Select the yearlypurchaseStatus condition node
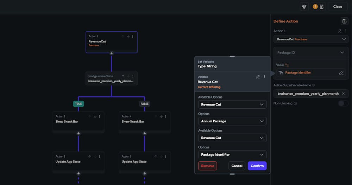This screenshot has height=185, width=352. click(112, 78)
